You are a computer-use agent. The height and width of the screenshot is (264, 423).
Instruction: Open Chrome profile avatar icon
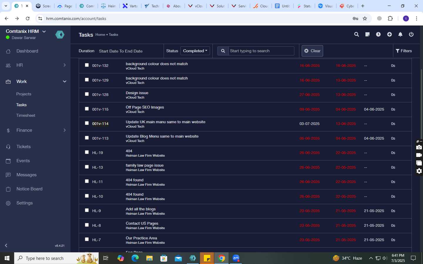click(x=406, y=18)
